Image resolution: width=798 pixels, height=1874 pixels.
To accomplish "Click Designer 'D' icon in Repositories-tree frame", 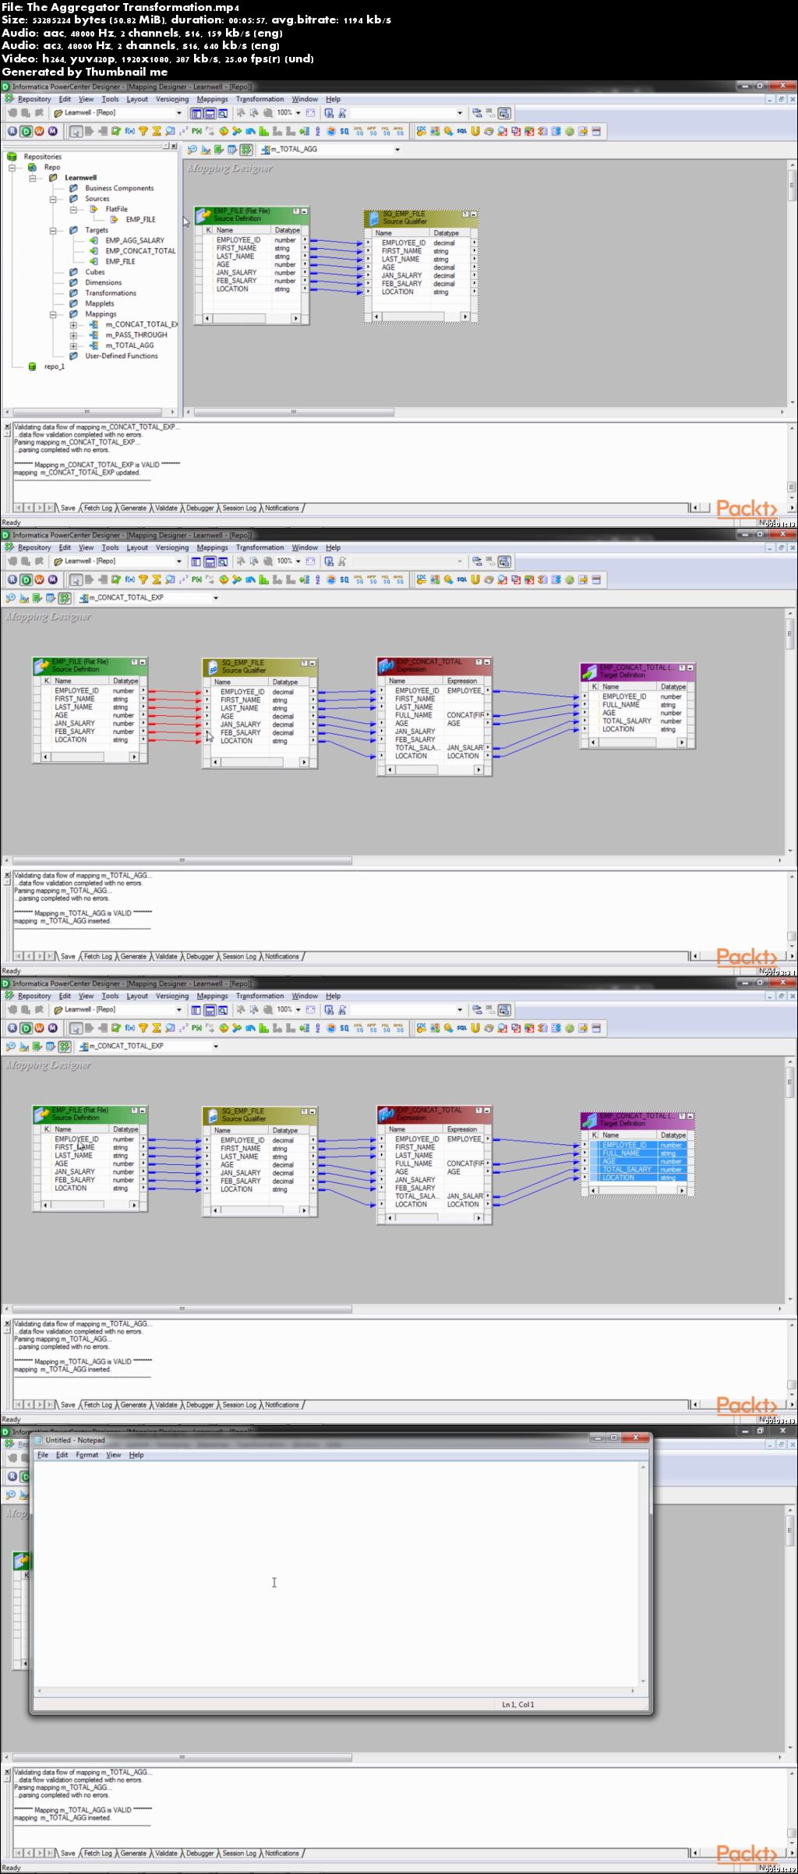I will (26, 131).
